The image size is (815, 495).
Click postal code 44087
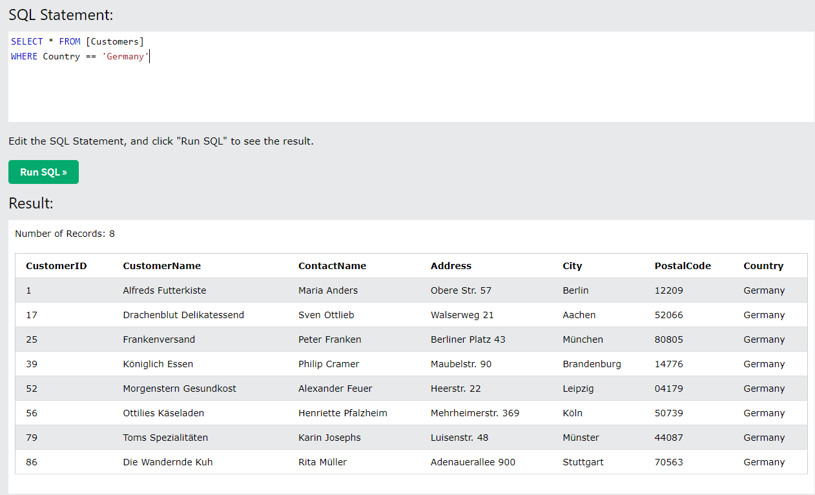tap(668, 438)
